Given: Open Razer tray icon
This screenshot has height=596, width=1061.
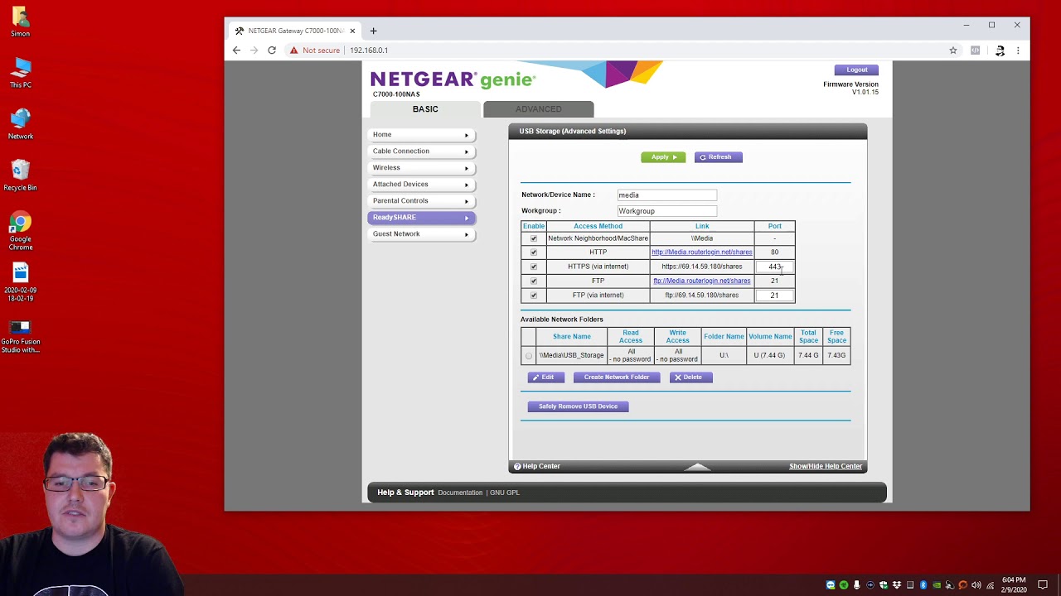Looking at the screenshot, I should click(844, 585).
